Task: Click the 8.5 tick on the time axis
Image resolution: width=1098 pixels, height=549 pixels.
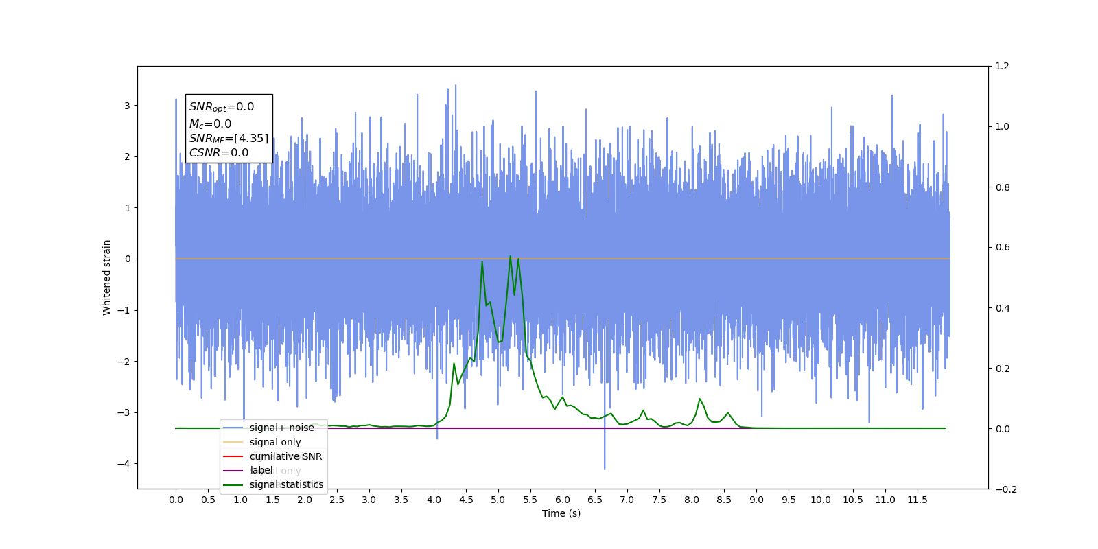Action: click(x=724, y=500)
